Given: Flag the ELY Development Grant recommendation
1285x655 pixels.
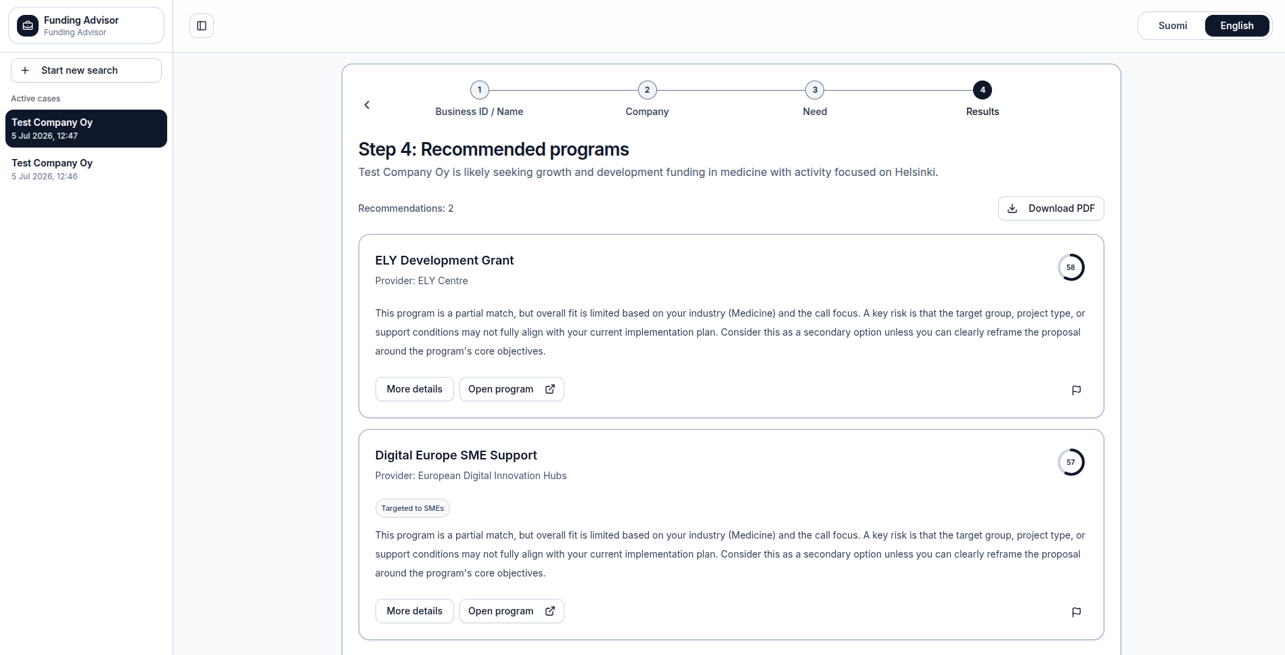Looking at the screenshot, I should coord(1076,390).
